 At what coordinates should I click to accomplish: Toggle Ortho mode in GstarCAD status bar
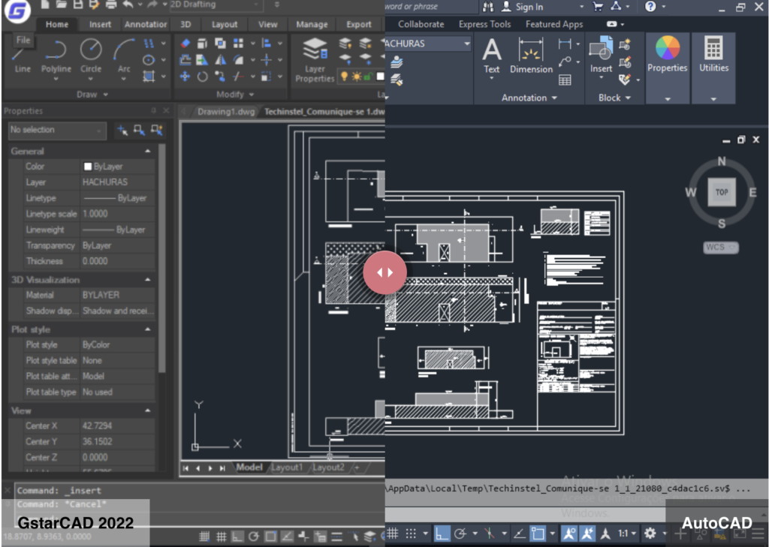point(237,536)
